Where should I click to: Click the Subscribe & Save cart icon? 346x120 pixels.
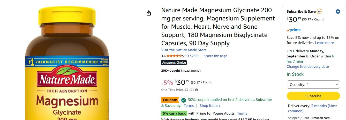[319, 11]
